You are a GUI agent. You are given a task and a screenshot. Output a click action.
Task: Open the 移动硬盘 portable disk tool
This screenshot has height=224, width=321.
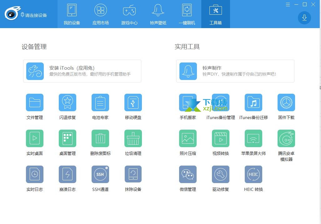click(x=133, y=102)
